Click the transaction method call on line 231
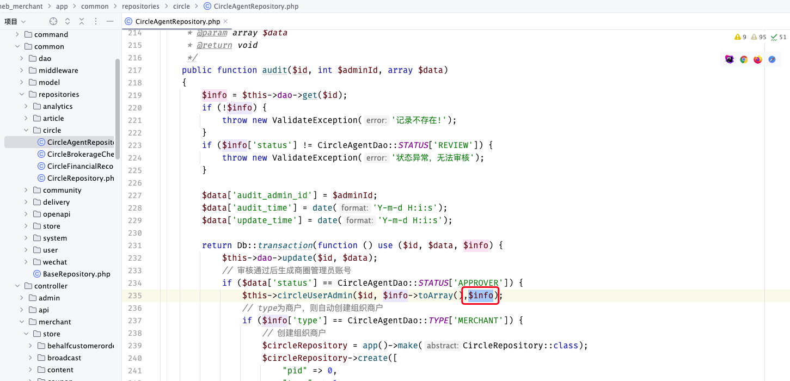The image size is (790, 381). 285,245
